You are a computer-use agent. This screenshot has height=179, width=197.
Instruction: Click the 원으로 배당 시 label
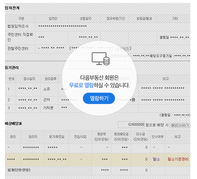pyautogui.click(x=157, y=125)
